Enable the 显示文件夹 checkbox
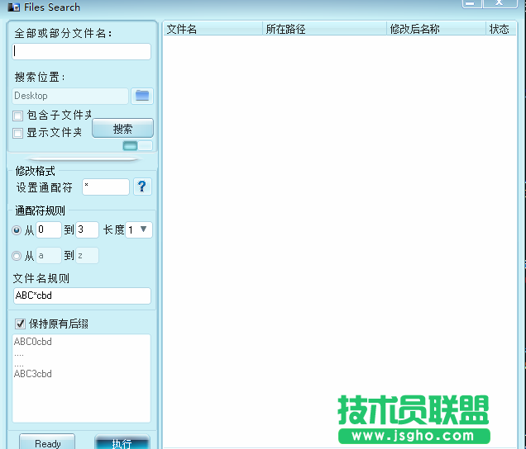Image resolution: width=526 pixels, height=449 pixels. pos(17,133)
